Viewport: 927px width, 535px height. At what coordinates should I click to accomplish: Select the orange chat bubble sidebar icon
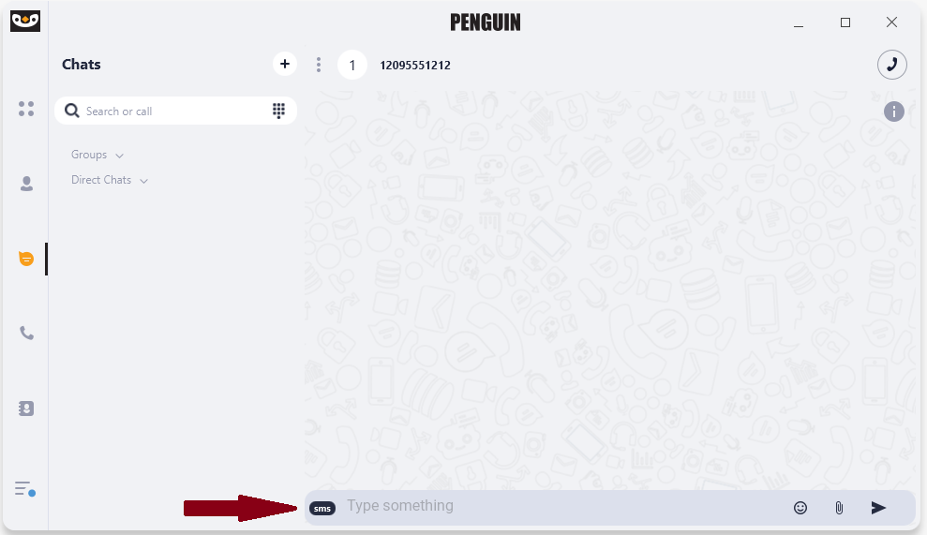click(x=26, y=259)
